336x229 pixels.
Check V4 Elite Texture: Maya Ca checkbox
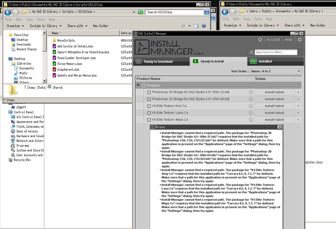coord(149,120)
